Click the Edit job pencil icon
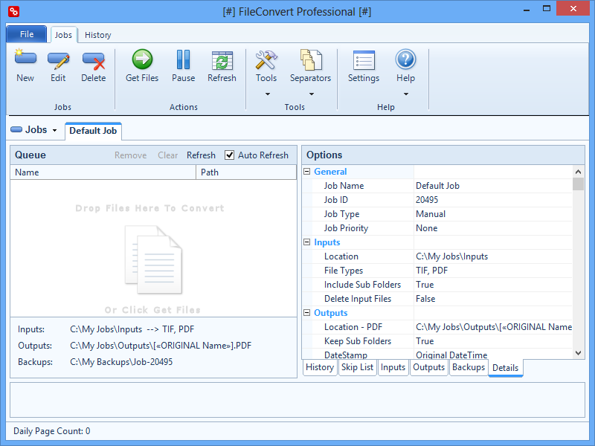 pos(58,60)
